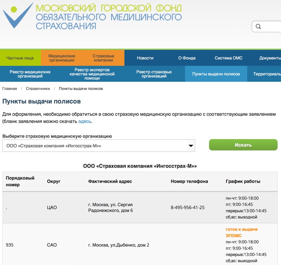Open the insurance organization dropdown arrow

click(191, 146)
